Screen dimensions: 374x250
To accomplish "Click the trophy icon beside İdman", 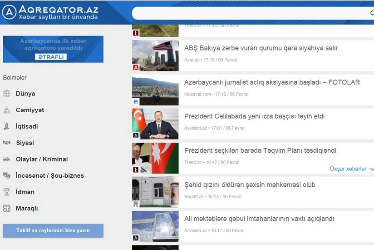I will pyautogui.click(x=7, y=192).
